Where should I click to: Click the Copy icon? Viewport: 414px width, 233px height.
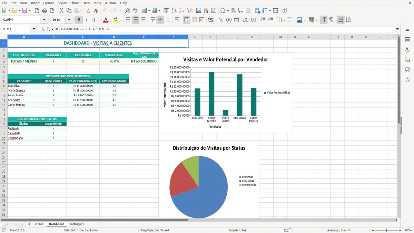[x=69, y=11]
